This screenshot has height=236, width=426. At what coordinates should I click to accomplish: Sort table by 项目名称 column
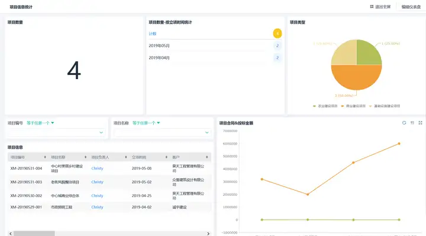(85, 157)
